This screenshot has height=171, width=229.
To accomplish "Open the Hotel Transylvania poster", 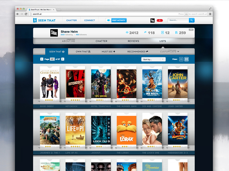I will (x=101, y=84).
